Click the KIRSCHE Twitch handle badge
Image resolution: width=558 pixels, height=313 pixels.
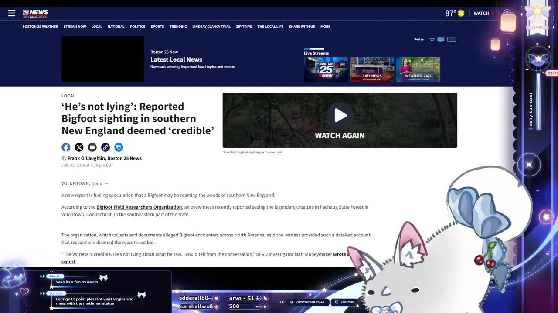(x=344, y=302)
